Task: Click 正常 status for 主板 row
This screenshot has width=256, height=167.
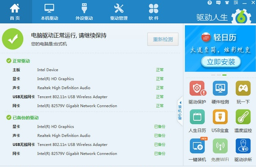Action: click(159, 70)
